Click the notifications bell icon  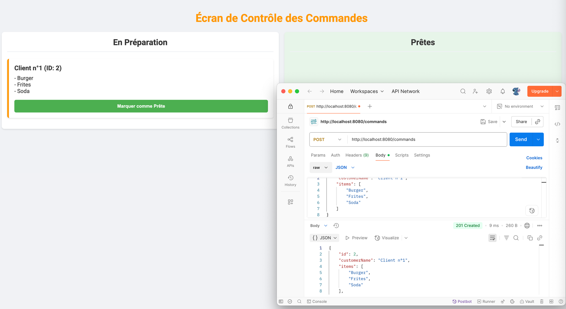click(x=503, y=91)
